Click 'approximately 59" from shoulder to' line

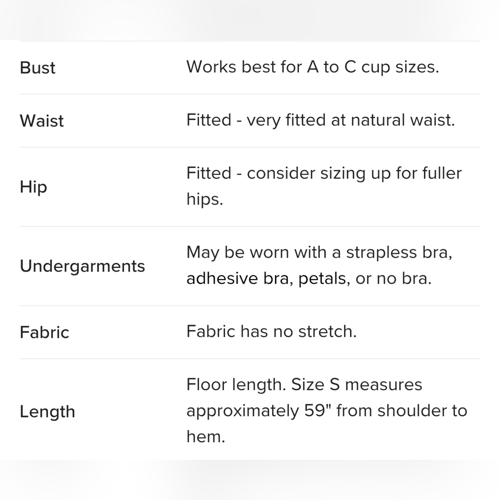pyautogui.click(x=327, y=410)
